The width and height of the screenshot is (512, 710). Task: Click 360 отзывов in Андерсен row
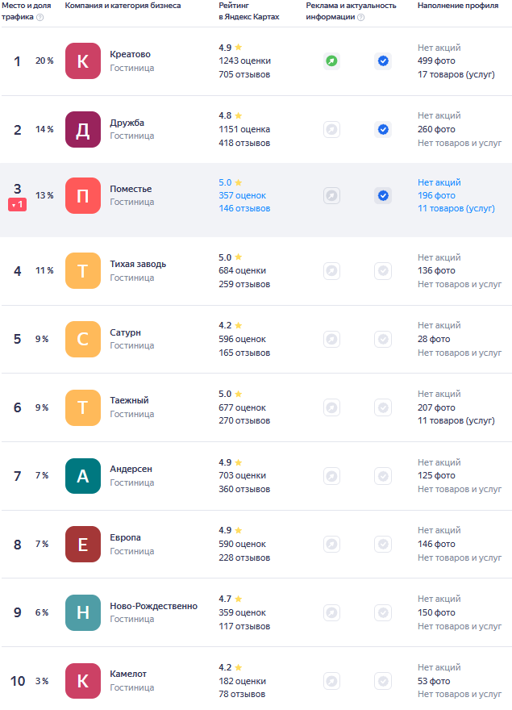244,489
